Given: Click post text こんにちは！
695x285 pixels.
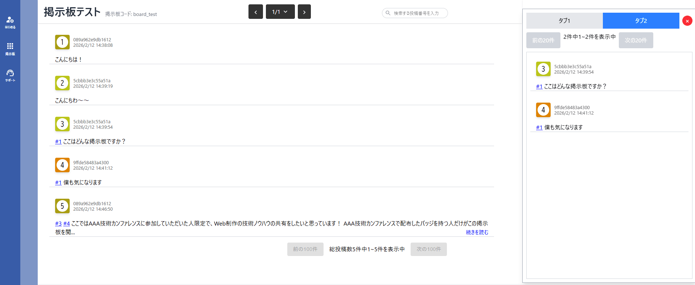Looking at the screenshot, I should click(x=69, y=59).
